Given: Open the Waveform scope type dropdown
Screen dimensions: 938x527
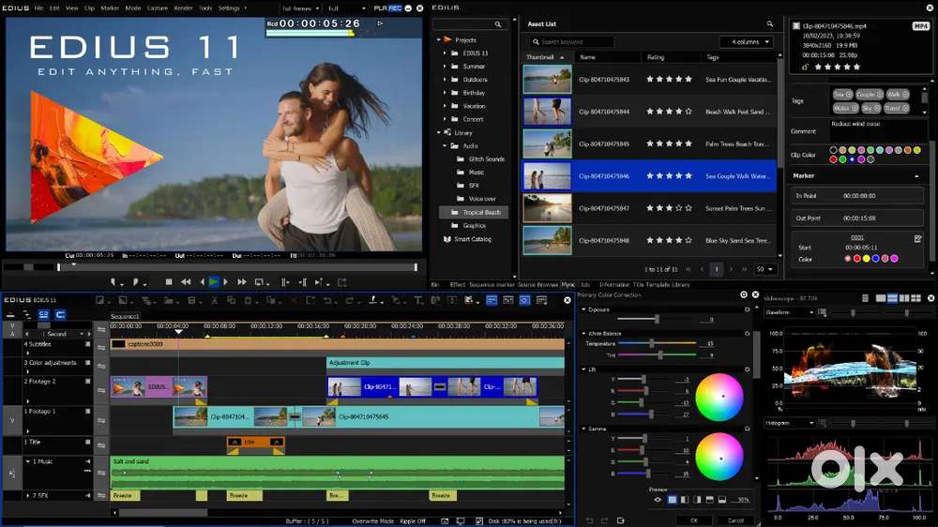Looking at the screenshot, I should pos(790,312).
